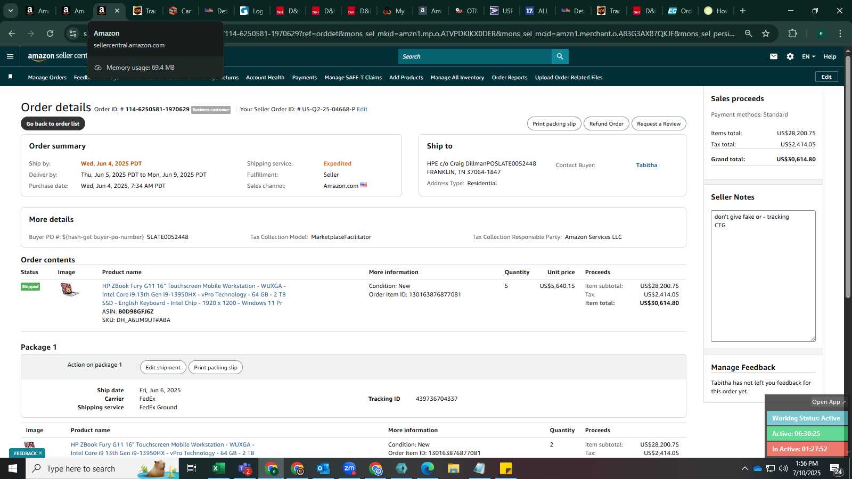
Task: Open the Seller Central hamburger menu
Action: [10, 56]
